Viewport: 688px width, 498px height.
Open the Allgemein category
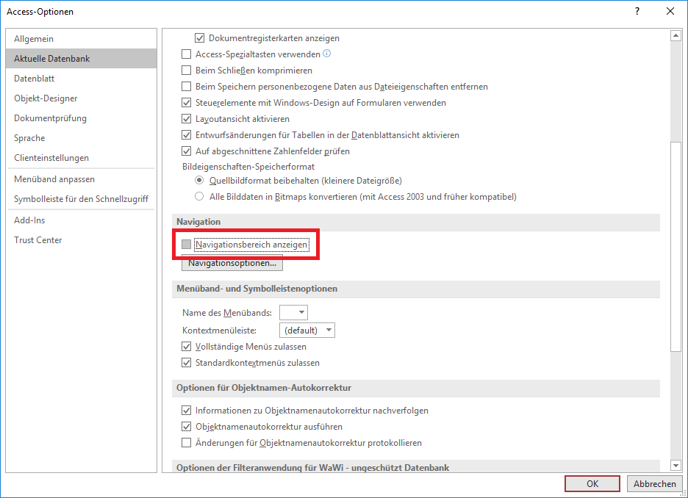pos(34,39)
